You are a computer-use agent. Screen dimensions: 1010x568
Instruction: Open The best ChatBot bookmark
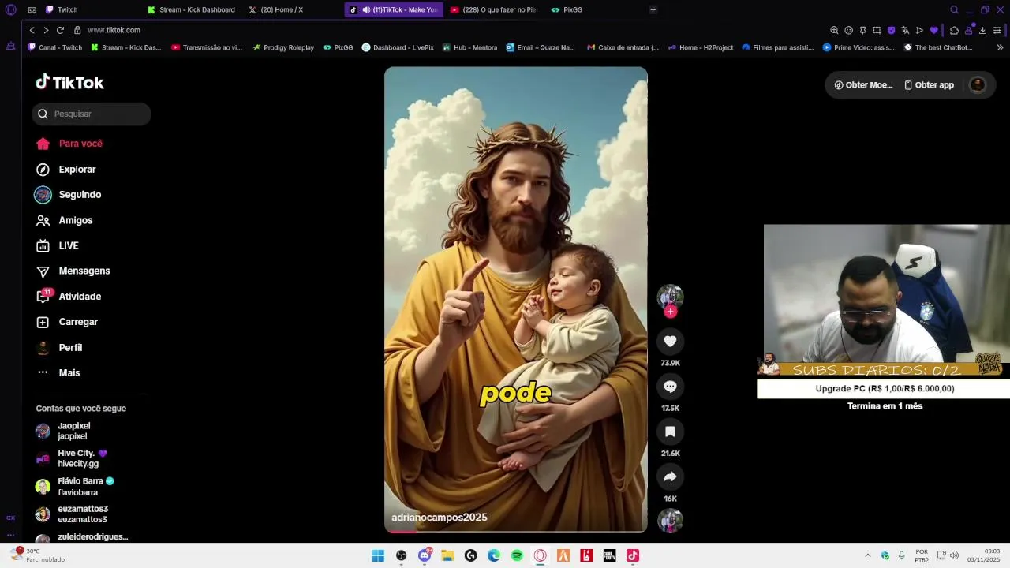(938, 47)
